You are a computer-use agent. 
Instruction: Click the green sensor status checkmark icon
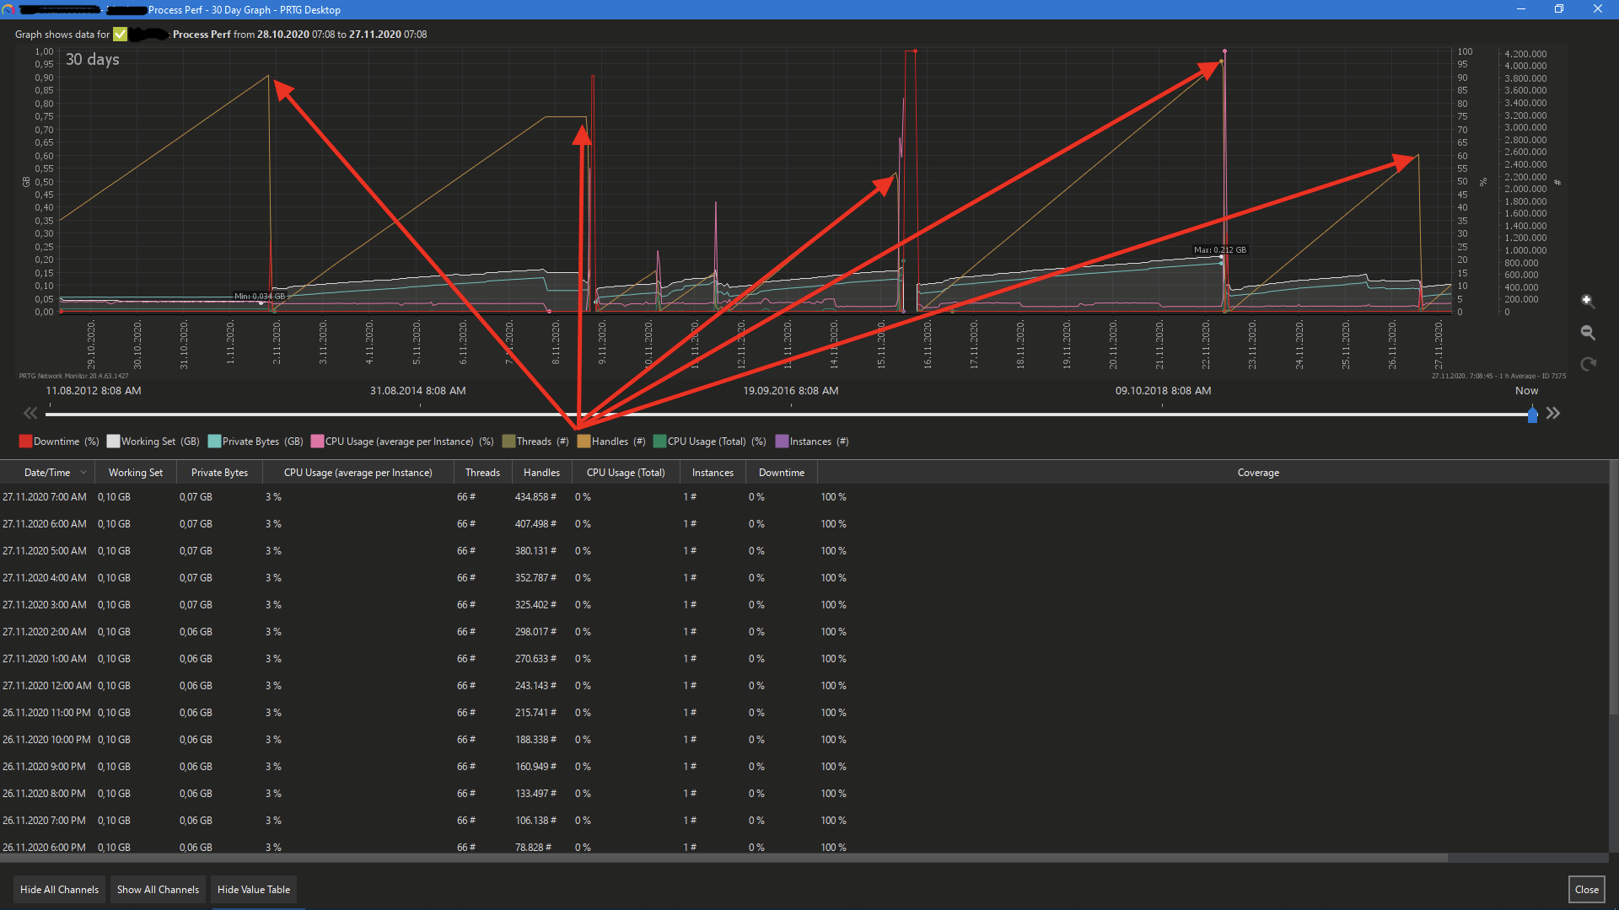click(x=121, y=35)
